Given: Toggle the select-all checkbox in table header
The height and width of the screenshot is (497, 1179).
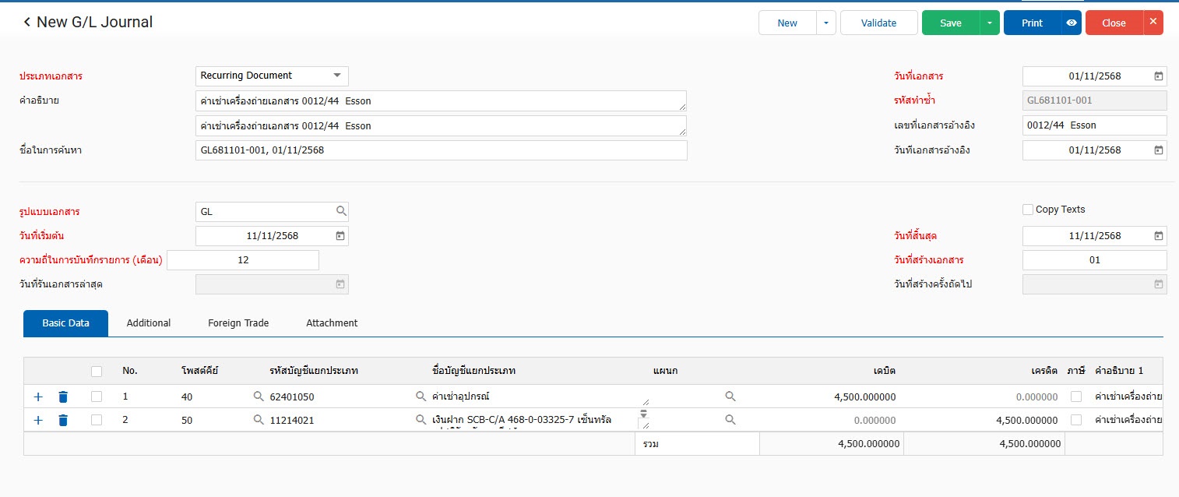Looking at the screenshot, I should coord(97,371).
